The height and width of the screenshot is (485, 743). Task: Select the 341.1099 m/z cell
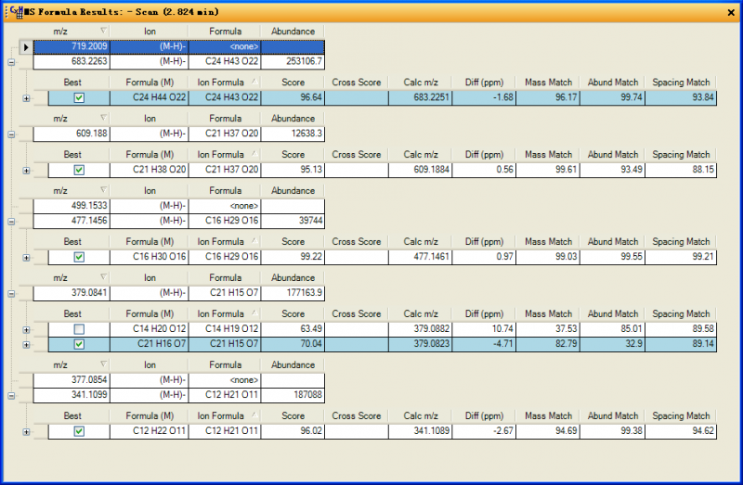click(x=72, y=395)
